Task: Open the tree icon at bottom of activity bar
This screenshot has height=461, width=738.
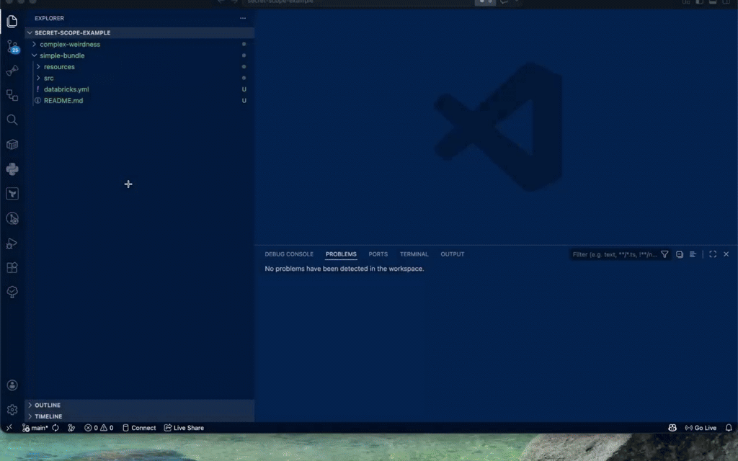Action: (x=12, y=292)
